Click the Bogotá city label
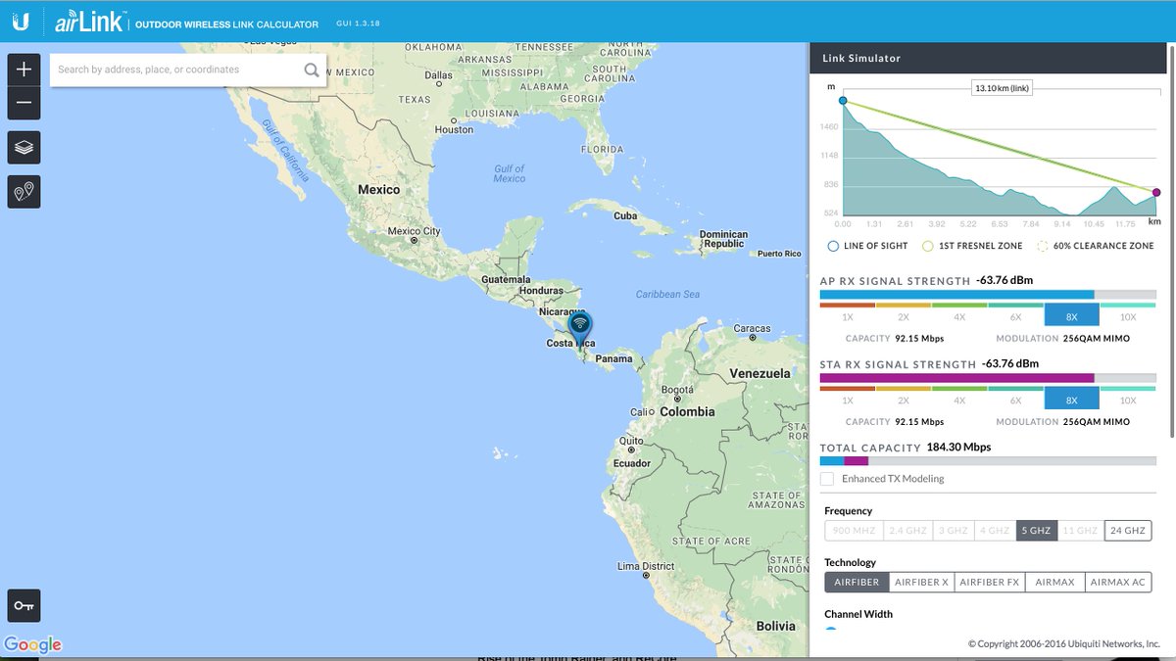 coord(678,389)
